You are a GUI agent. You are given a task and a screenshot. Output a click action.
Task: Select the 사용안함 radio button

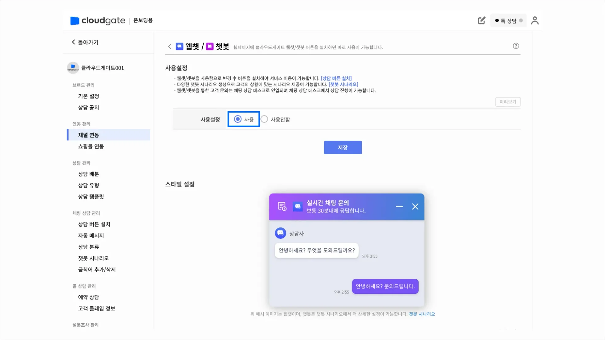tap(264, 119)
